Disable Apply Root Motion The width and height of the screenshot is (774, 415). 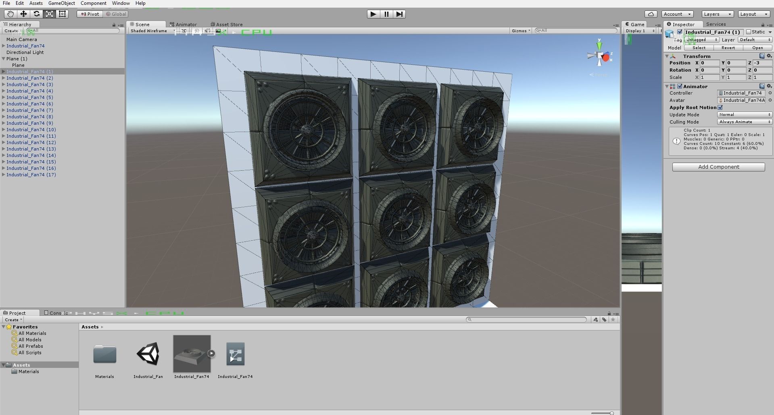pyautogui.click(x=721, y=107)
